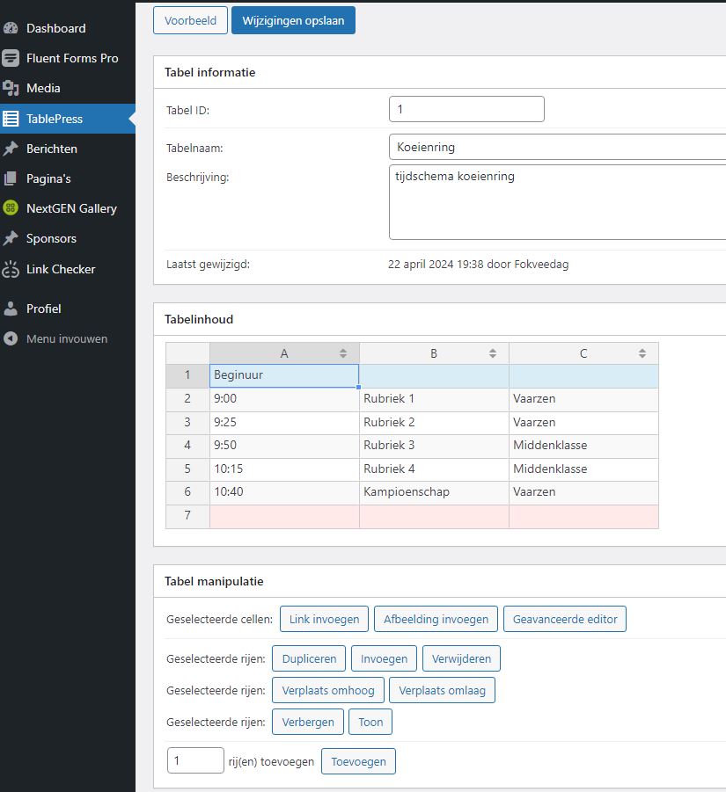The image size is (726, 792).
Task: Click the Menu invouwen collapse arrow icon
Action: point(10,338)
